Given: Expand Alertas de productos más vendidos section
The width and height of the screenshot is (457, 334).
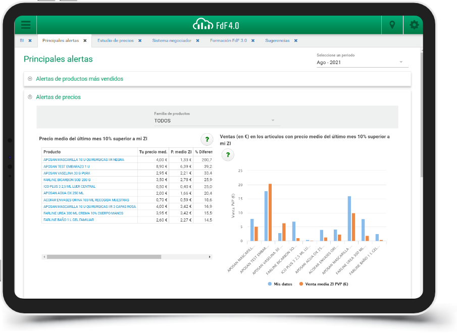Looking at the screenshot, I should tap(79, 79).
